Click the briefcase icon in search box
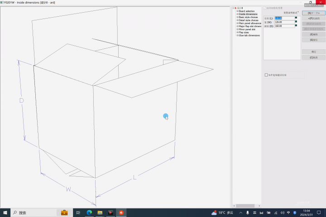Image resolution: width=326 pixels, height=217 pixels. (x=64, y=212)
